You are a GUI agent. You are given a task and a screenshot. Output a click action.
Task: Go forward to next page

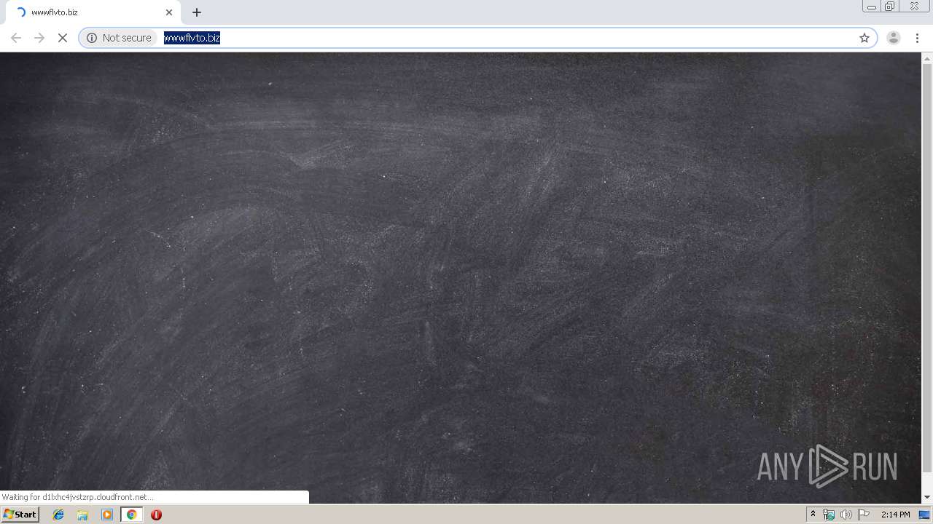click(39, 38)
